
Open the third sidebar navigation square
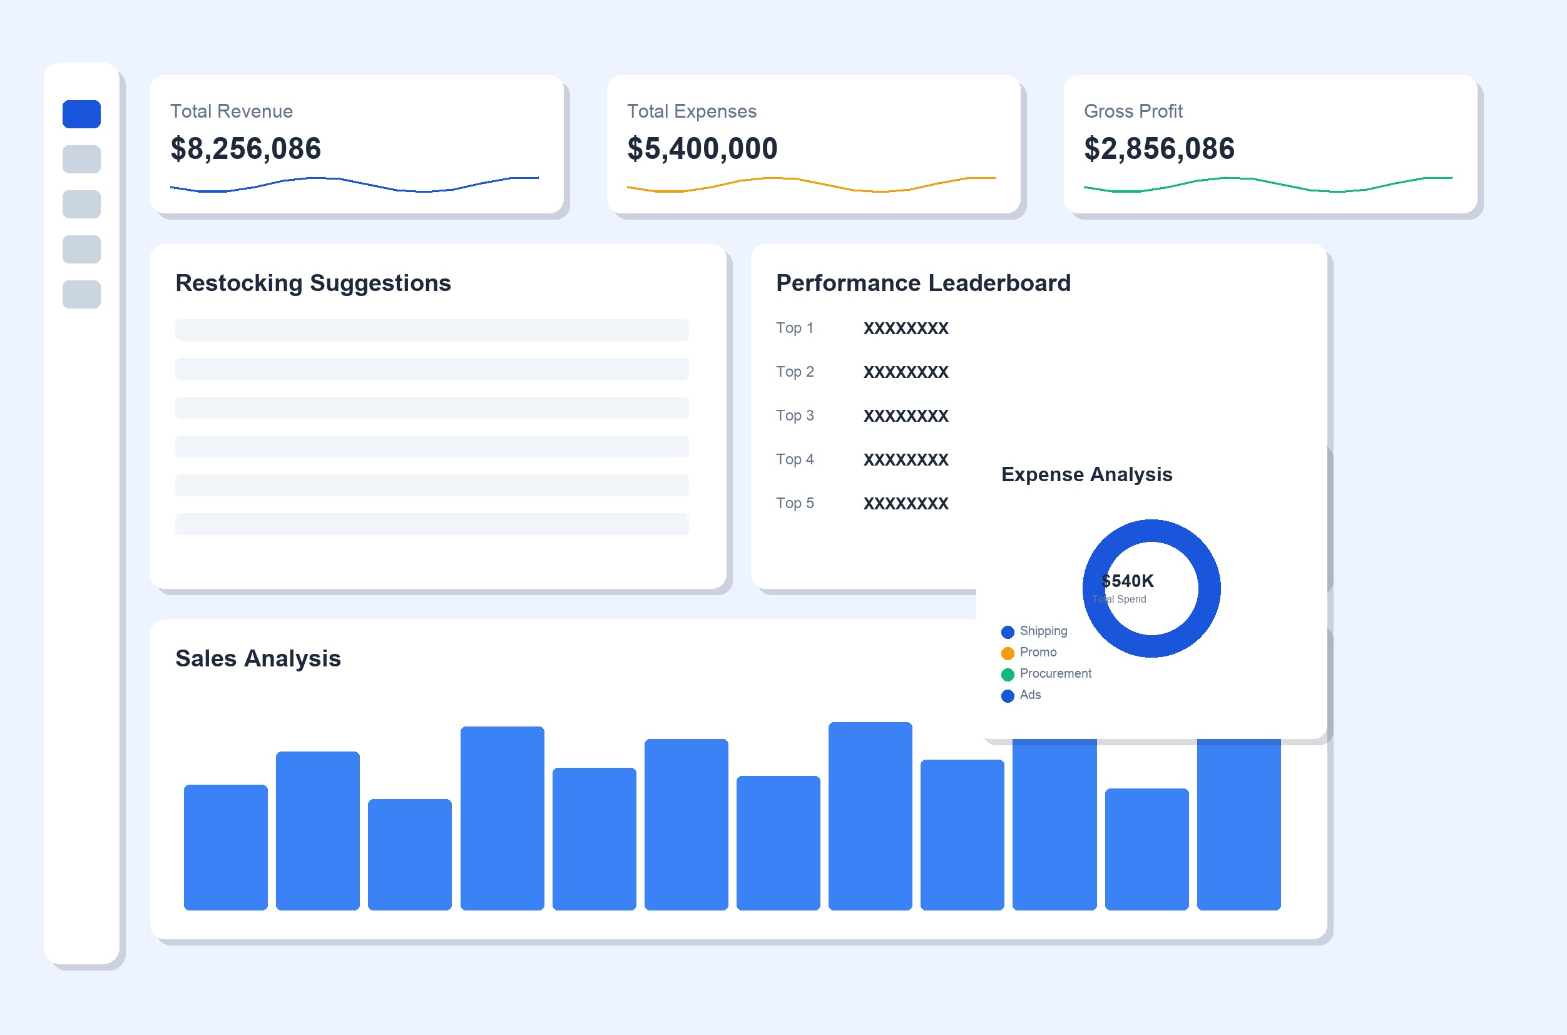click(81, 204)
